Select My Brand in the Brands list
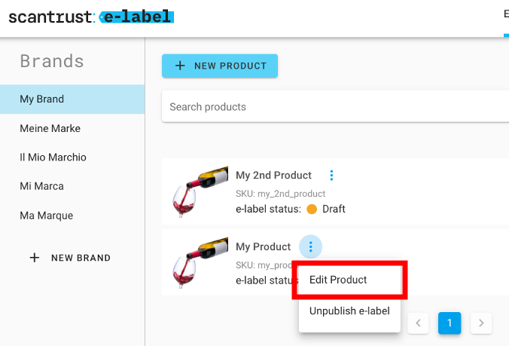The height and width of the screenshot is (346, 509). click(42, 99)
